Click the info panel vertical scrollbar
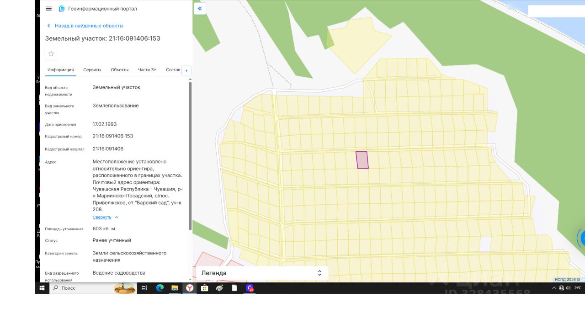The image size is (585, 329). [x=190, y=156]
